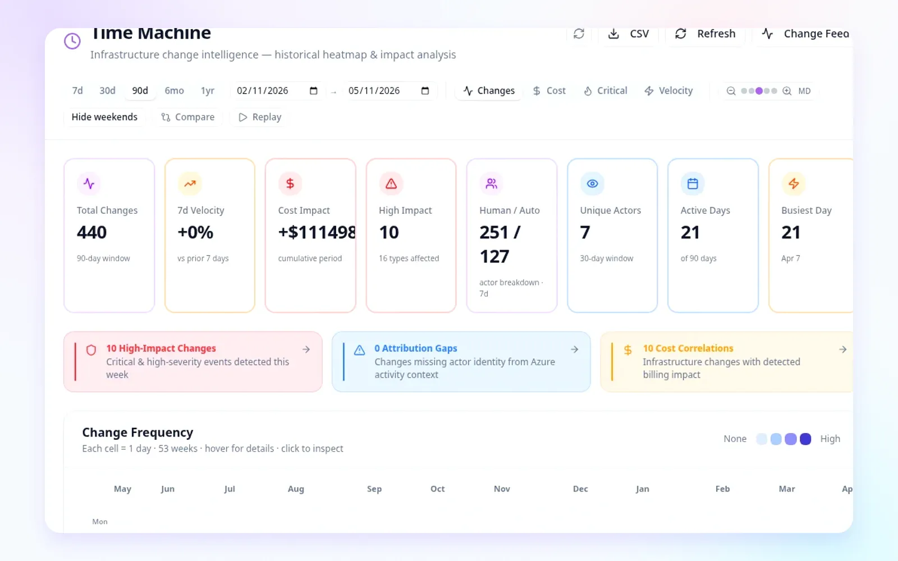Click the Time Machine clock icon

(x=72, y=40)
